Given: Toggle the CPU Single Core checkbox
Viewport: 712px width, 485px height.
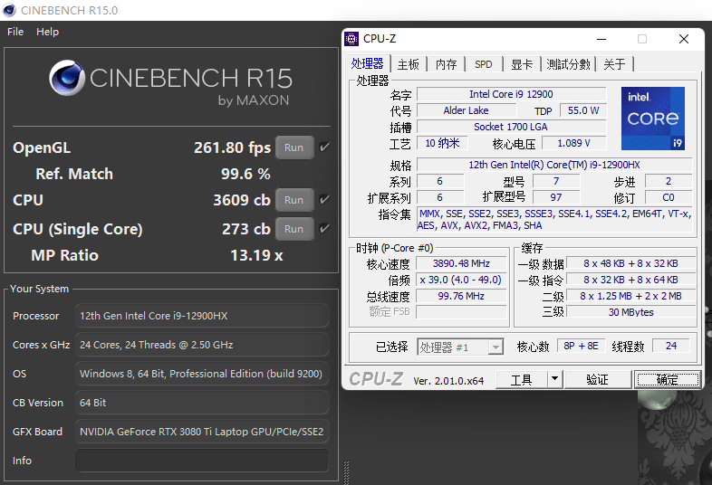Looking at the screenshot, I should [x=324, y=229].
